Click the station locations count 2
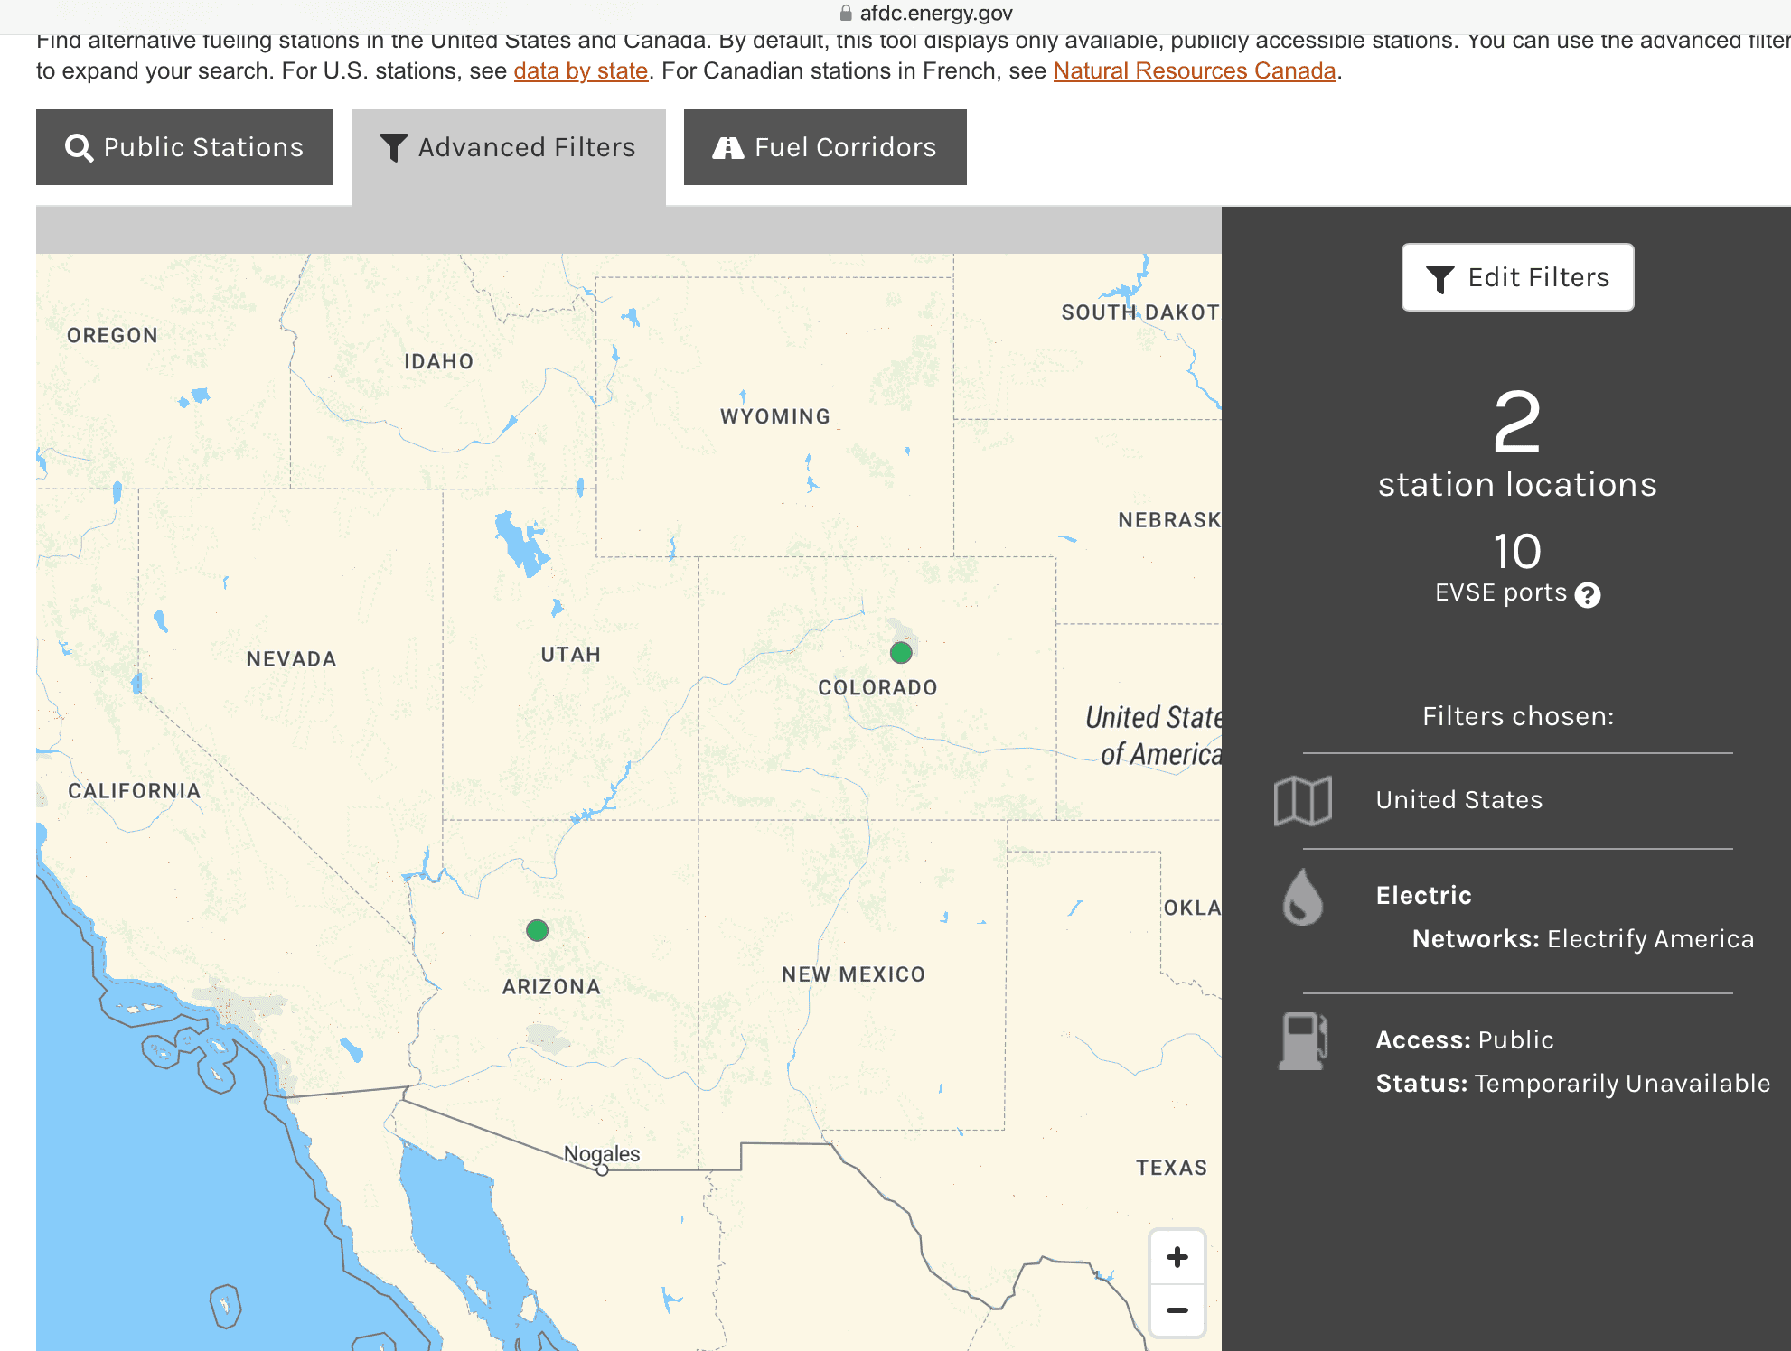Image resolution: width=1791 pixels, height=1351 pixels. click(x=1516, y=423)
